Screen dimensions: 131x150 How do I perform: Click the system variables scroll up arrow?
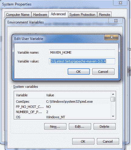pyautogui.click(x=113, y=94)
